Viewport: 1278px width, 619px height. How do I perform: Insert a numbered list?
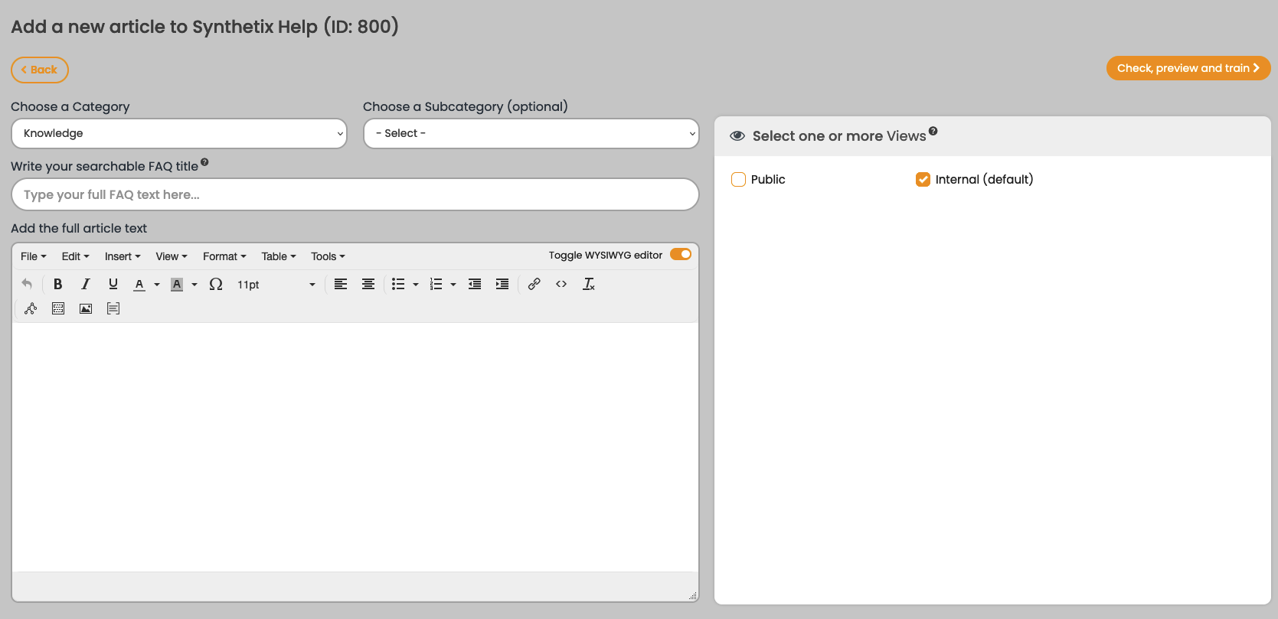click(436, 284)
